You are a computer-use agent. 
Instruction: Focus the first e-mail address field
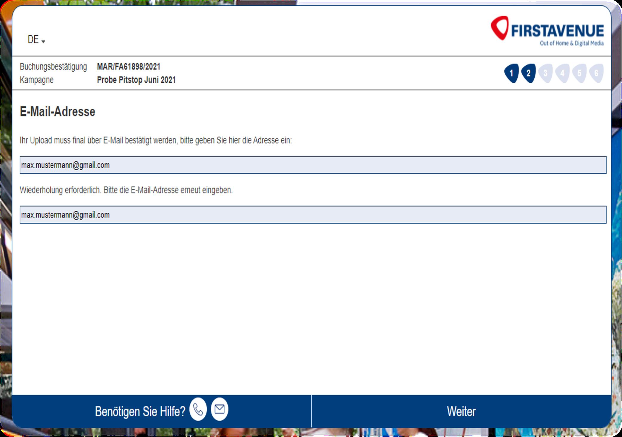coord(313,165)
